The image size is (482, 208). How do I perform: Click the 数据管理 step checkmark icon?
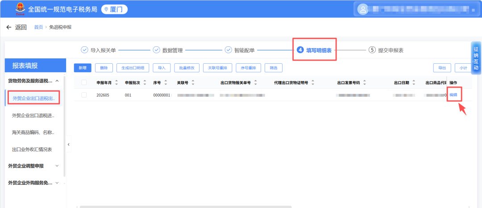[156, 50]
